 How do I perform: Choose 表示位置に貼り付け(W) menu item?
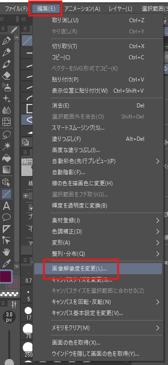[98, 90]
